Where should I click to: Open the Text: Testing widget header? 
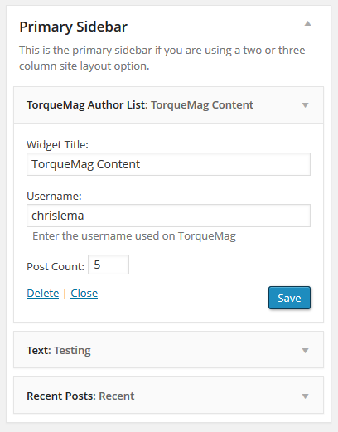tap(168, 350)
